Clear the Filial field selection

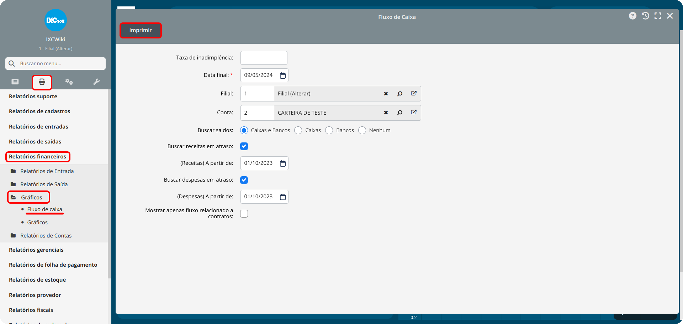coord(386,94)
